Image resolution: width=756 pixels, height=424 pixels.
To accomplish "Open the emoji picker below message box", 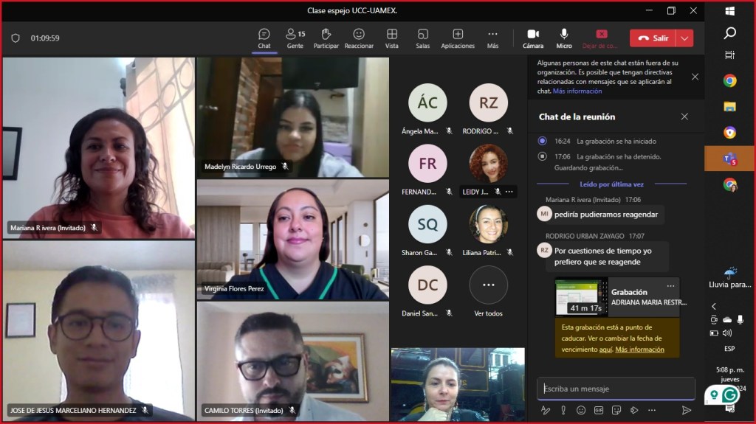I will (x=581, y=410).
